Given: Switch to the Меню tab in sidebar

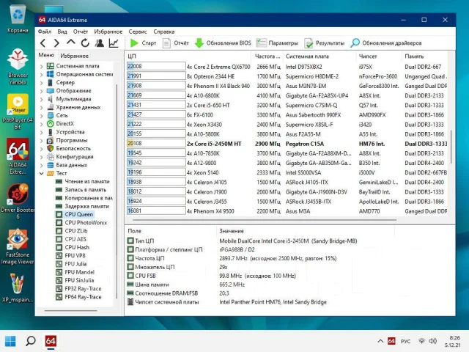Looking at the screenshot, I should [46, 55].
